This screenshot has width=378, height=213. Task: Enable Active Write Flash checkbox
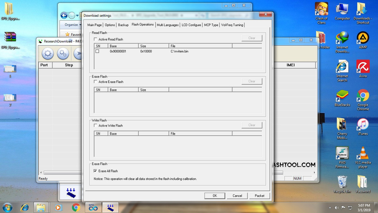95,125
